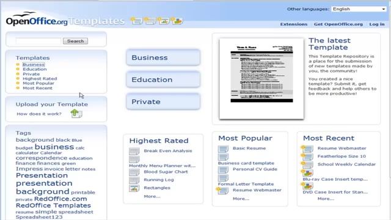
Task: Click the Extensions link in header
Action: pyautogui.click(x=294, y=24)
